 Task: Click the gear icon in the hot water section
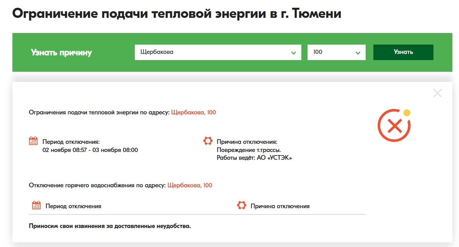[242, 206]
